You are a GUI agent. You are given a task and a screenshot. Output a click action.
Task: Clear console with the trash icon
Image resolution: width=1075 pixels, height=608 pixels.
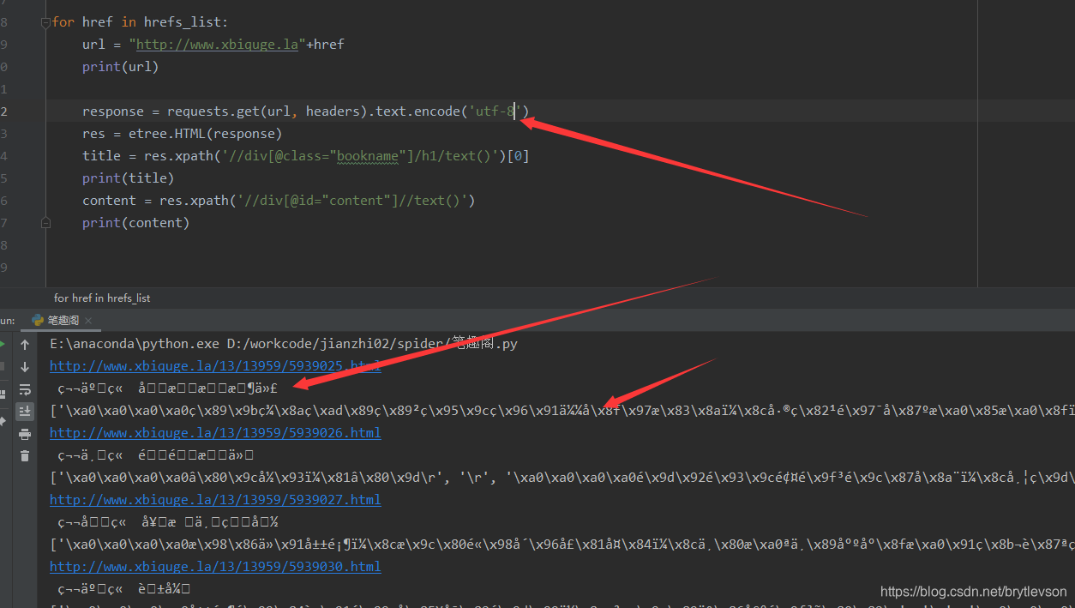25,456
